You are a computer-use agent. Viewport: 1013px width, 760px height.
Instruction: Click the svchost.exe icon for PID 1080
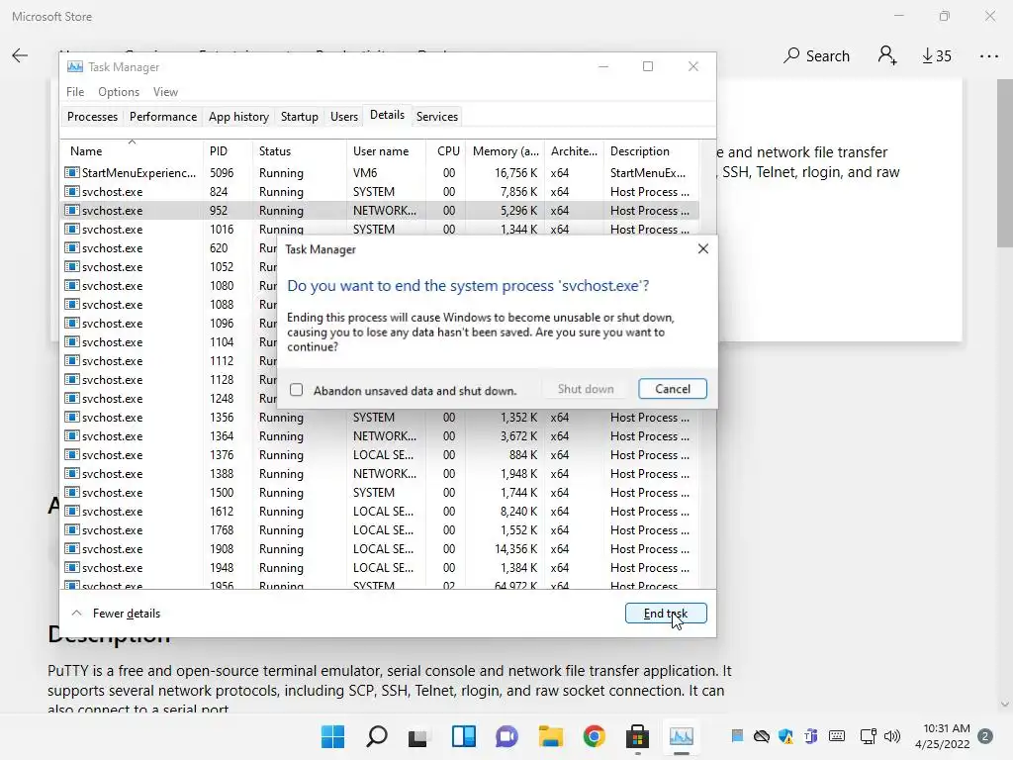click(71, 285)
